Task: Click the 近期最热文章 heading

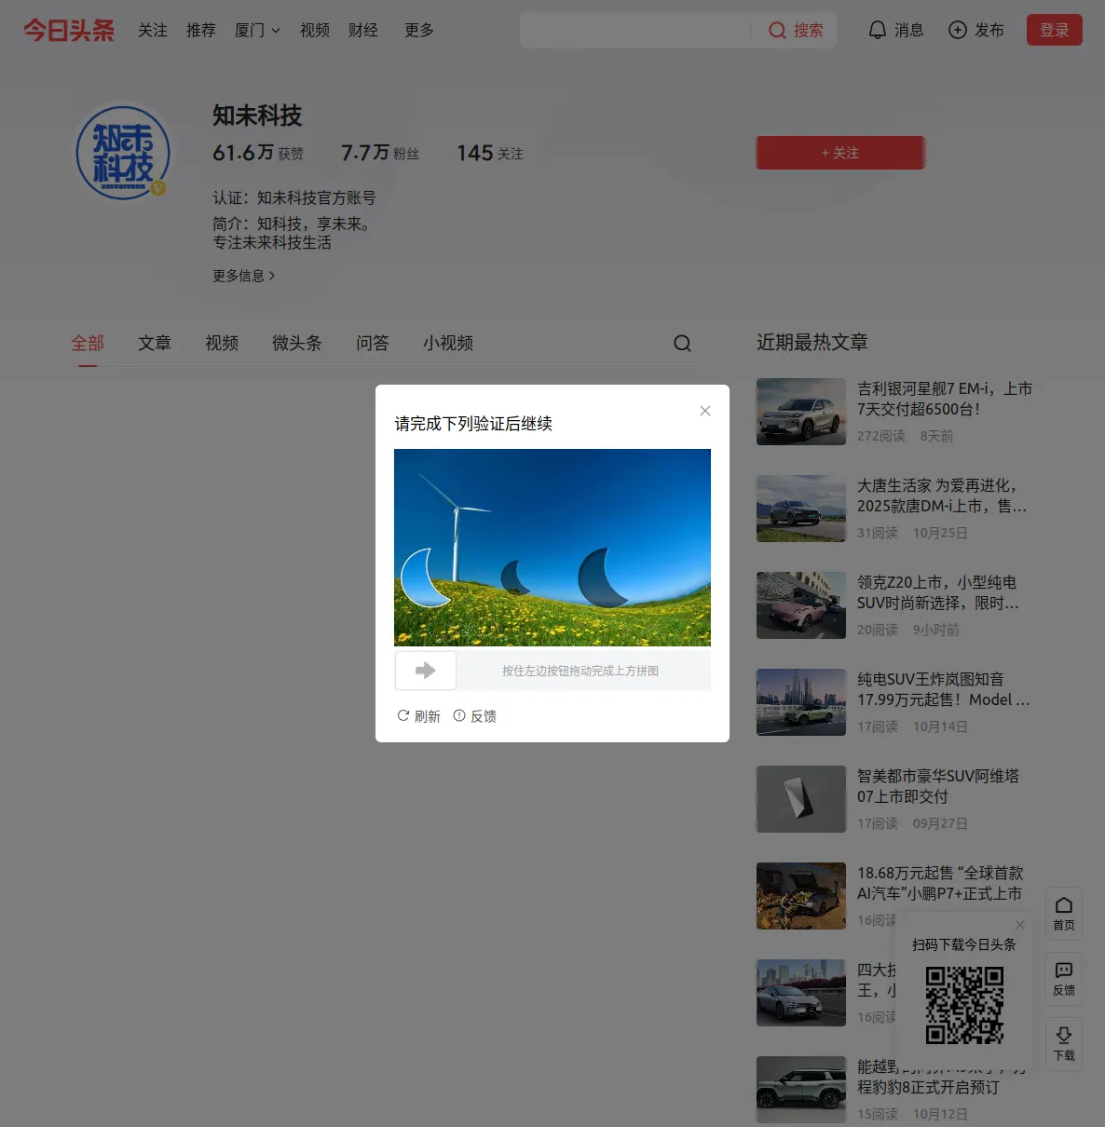Action: point(812,342)
